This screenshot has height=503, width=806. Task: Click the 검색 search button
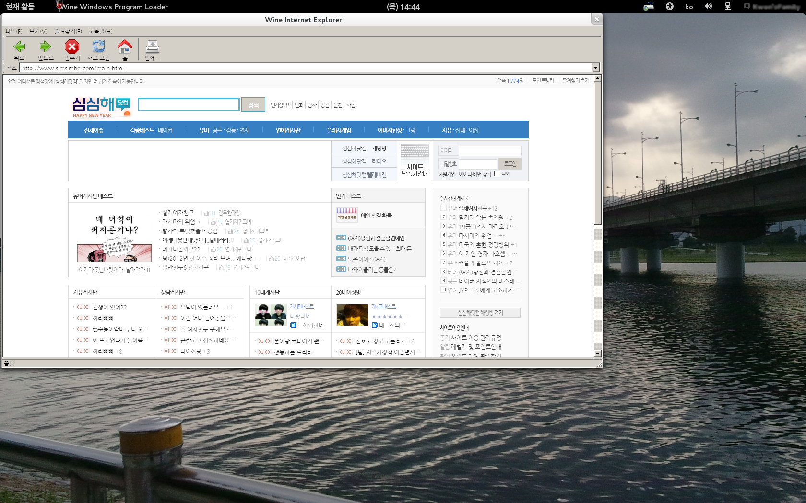coord(253,105)
